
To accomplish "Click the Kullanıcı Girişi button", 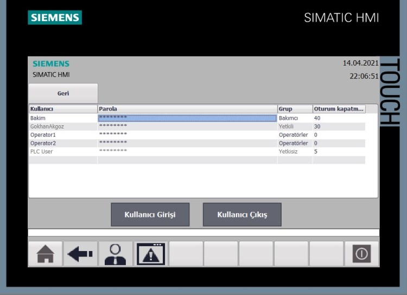I will (x=150, y=215).
